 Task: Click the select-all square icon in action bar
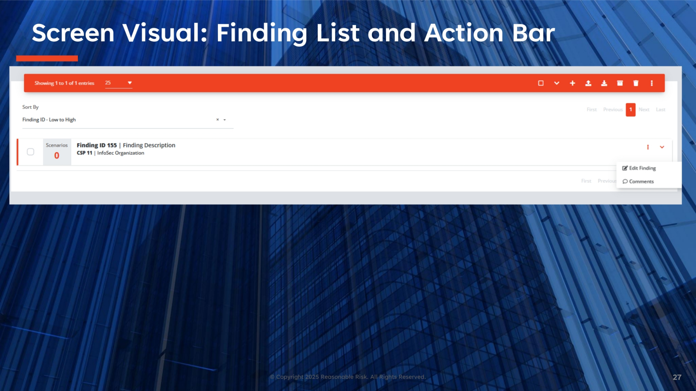click(541, 83)
